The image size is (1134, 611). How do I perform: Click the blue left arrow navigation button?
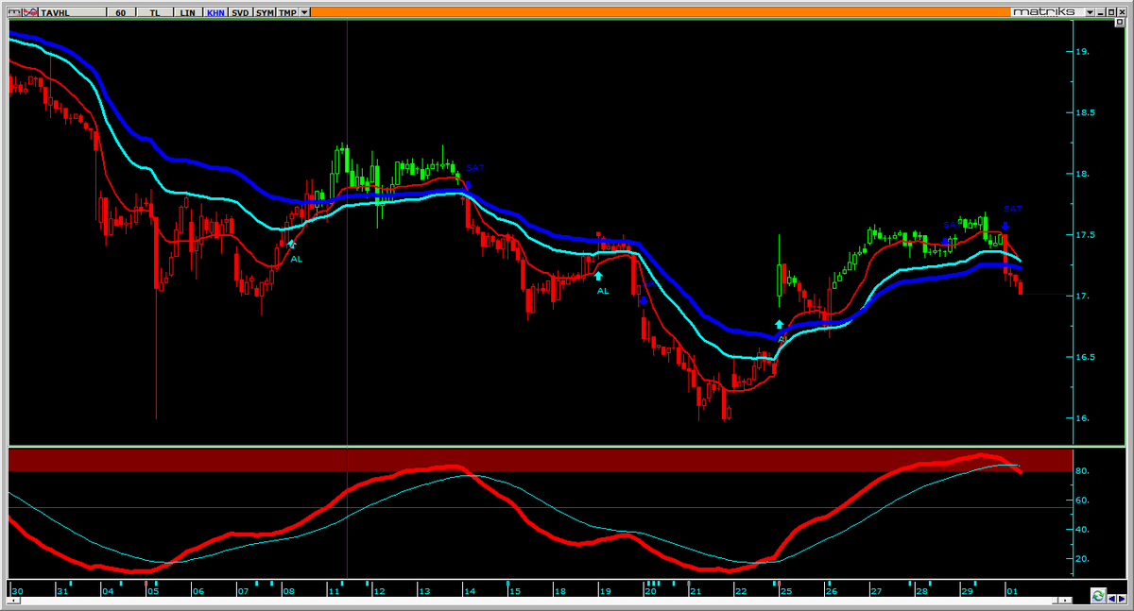click(1112, 599)
